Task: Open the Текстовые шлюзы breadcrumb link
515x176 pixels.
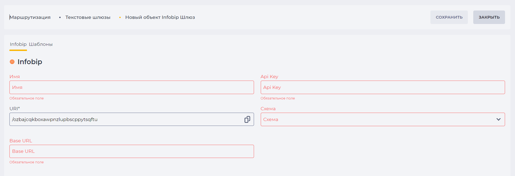Action: pyautogui.click(x=88, y=17)
